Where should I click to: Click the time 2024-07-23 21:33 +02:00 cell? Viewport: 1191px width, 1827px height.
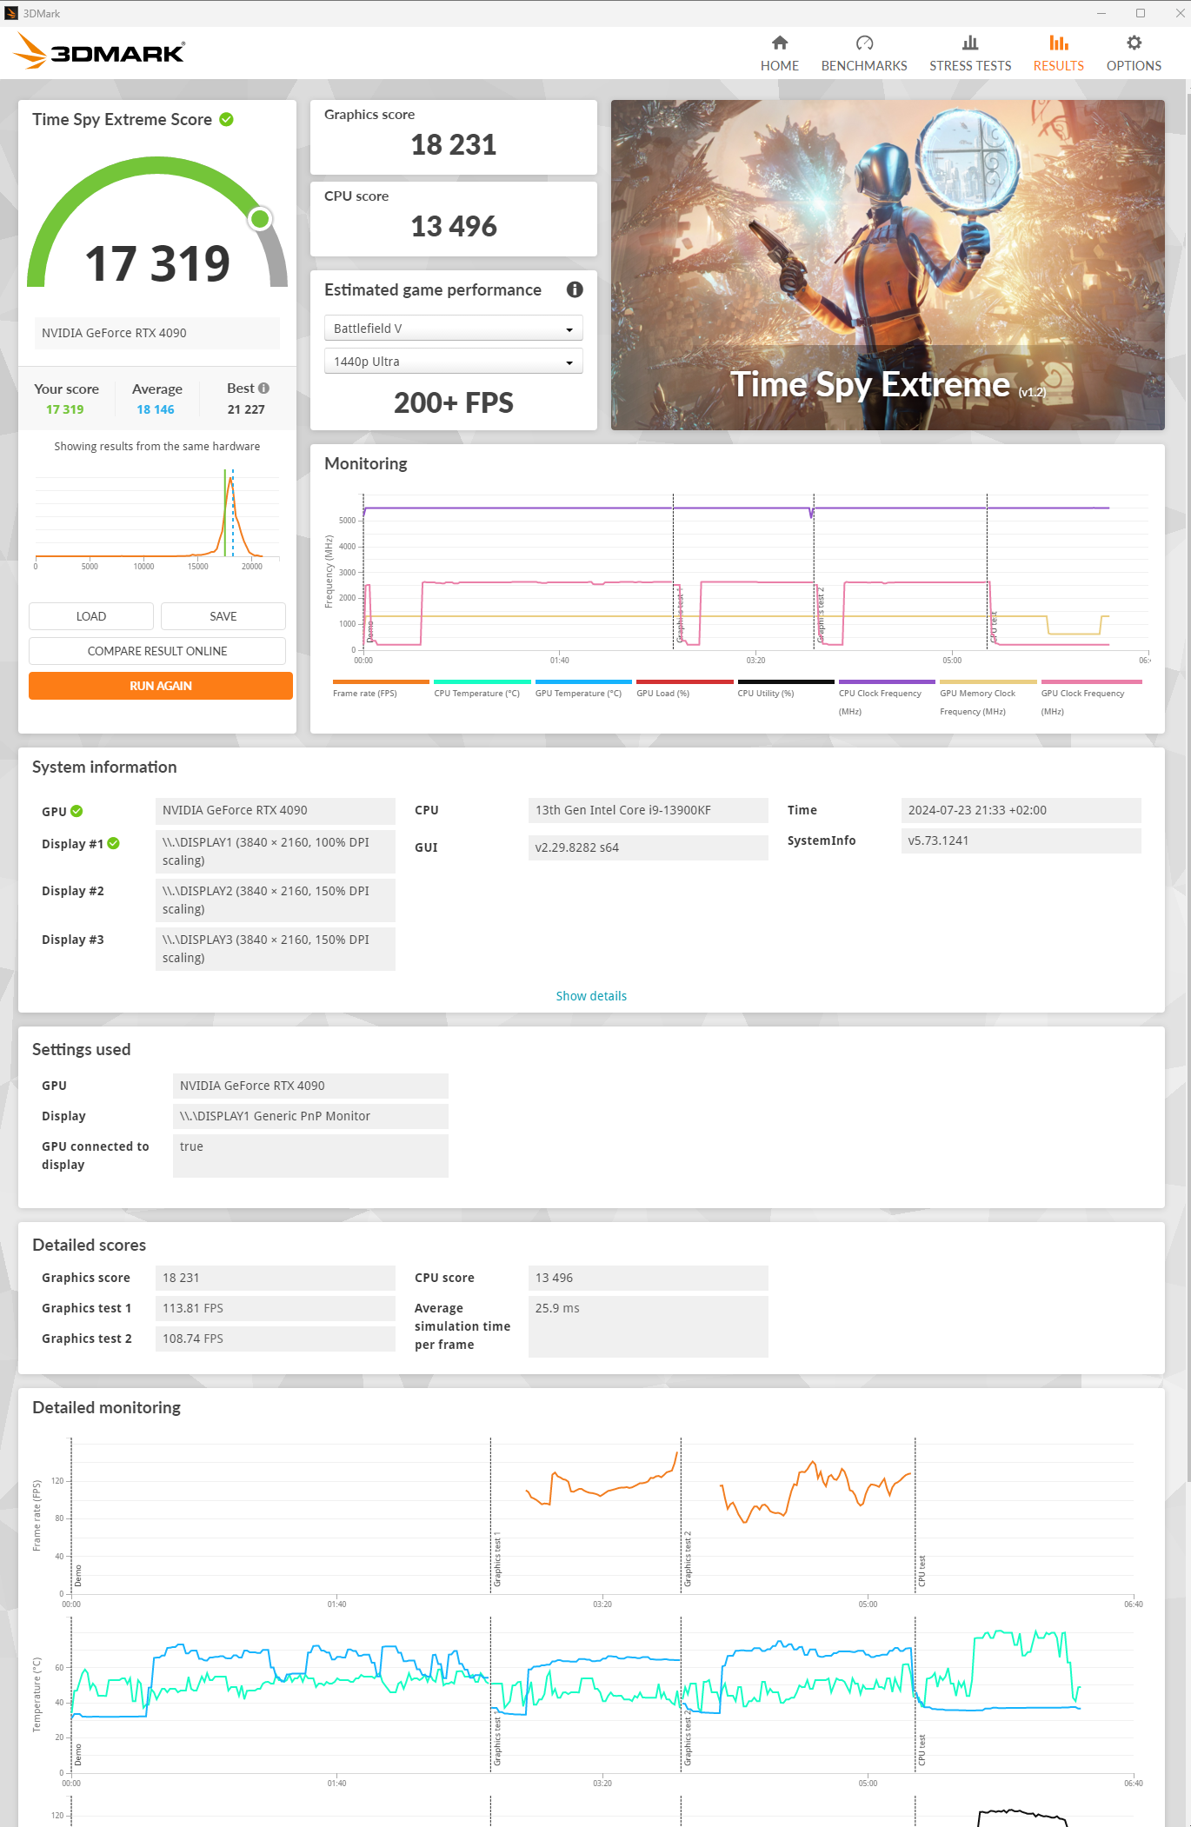1021,810
